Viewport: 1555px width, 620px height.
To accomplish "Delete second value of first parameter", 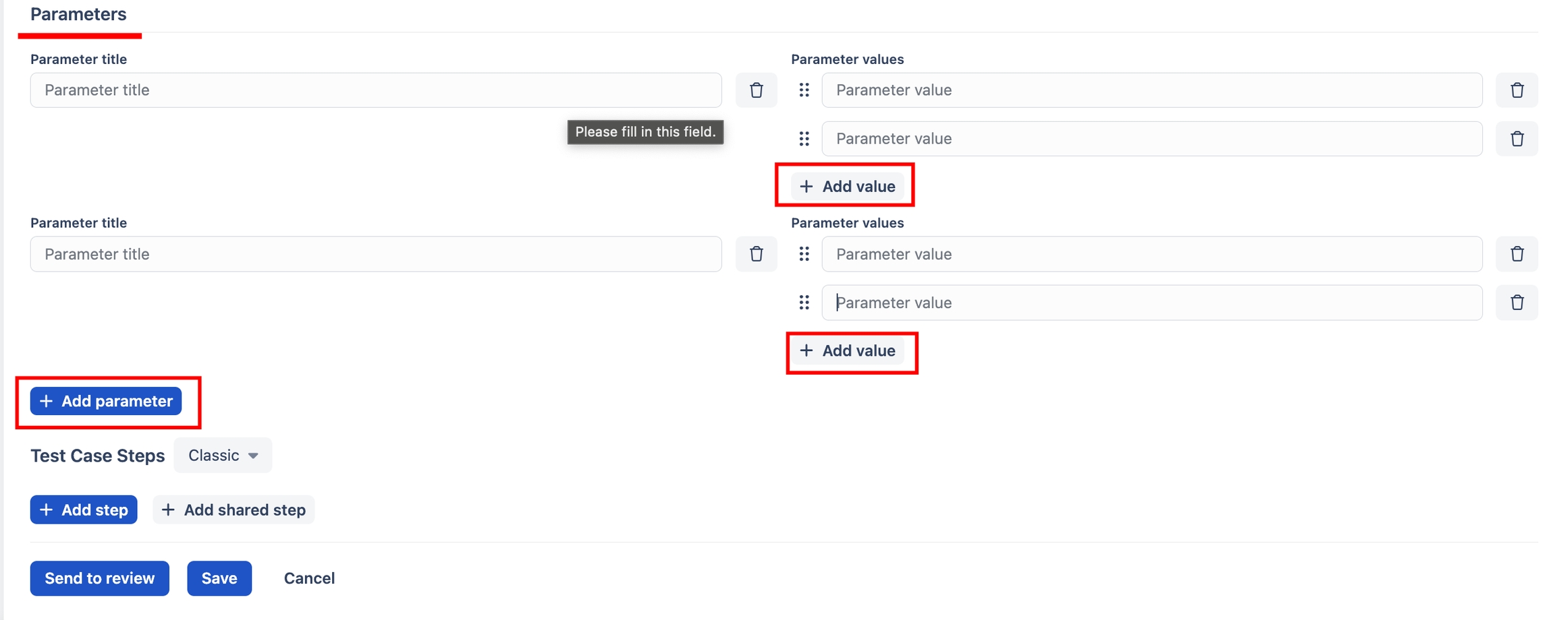I will point(1517,139).
